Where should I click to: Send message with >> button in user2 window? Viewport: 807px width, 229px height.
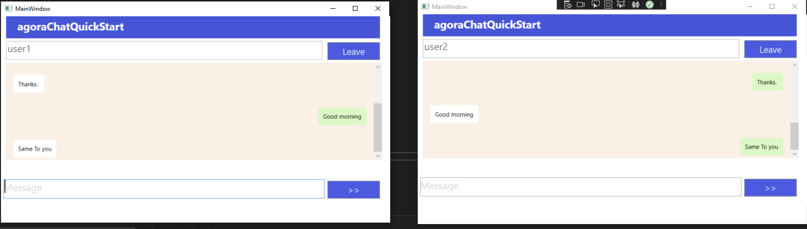(771, 188)
